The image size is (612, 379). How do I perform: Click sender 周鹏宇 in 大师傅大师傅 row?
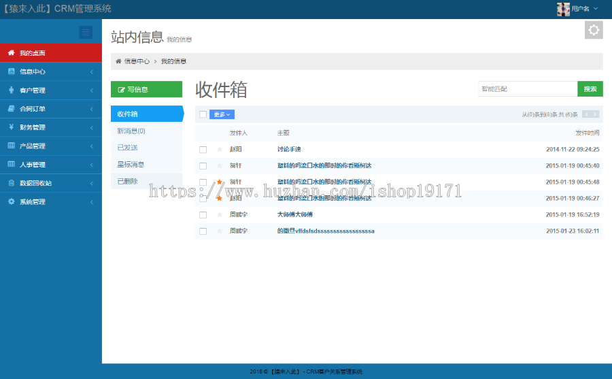click(239, 214)
